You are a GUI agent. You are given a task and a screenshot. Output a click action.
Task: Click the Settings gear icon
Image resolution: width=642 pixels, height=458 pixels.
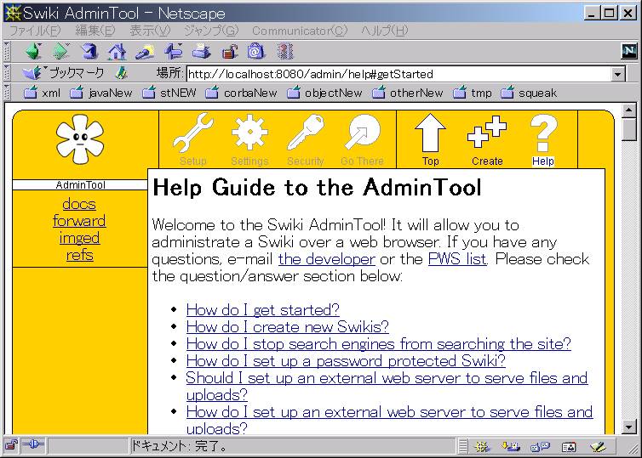(249, 133)
